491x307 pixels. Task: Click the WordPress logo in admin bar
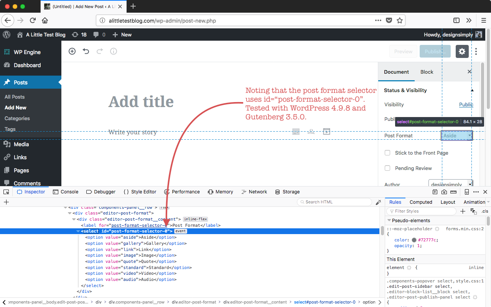pos(7,35)
